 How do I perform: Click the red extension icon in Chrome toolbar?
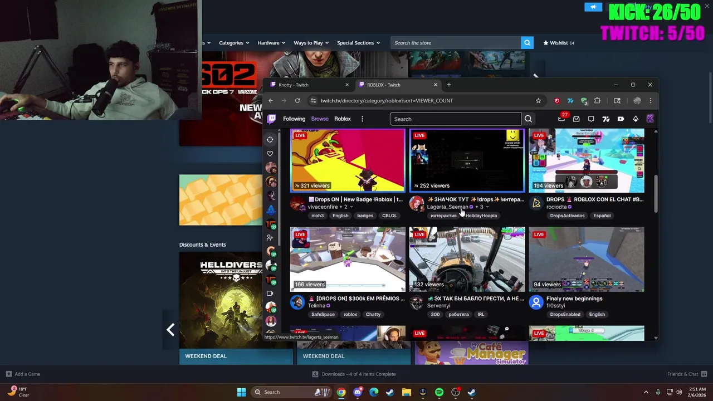pos(557,101)
